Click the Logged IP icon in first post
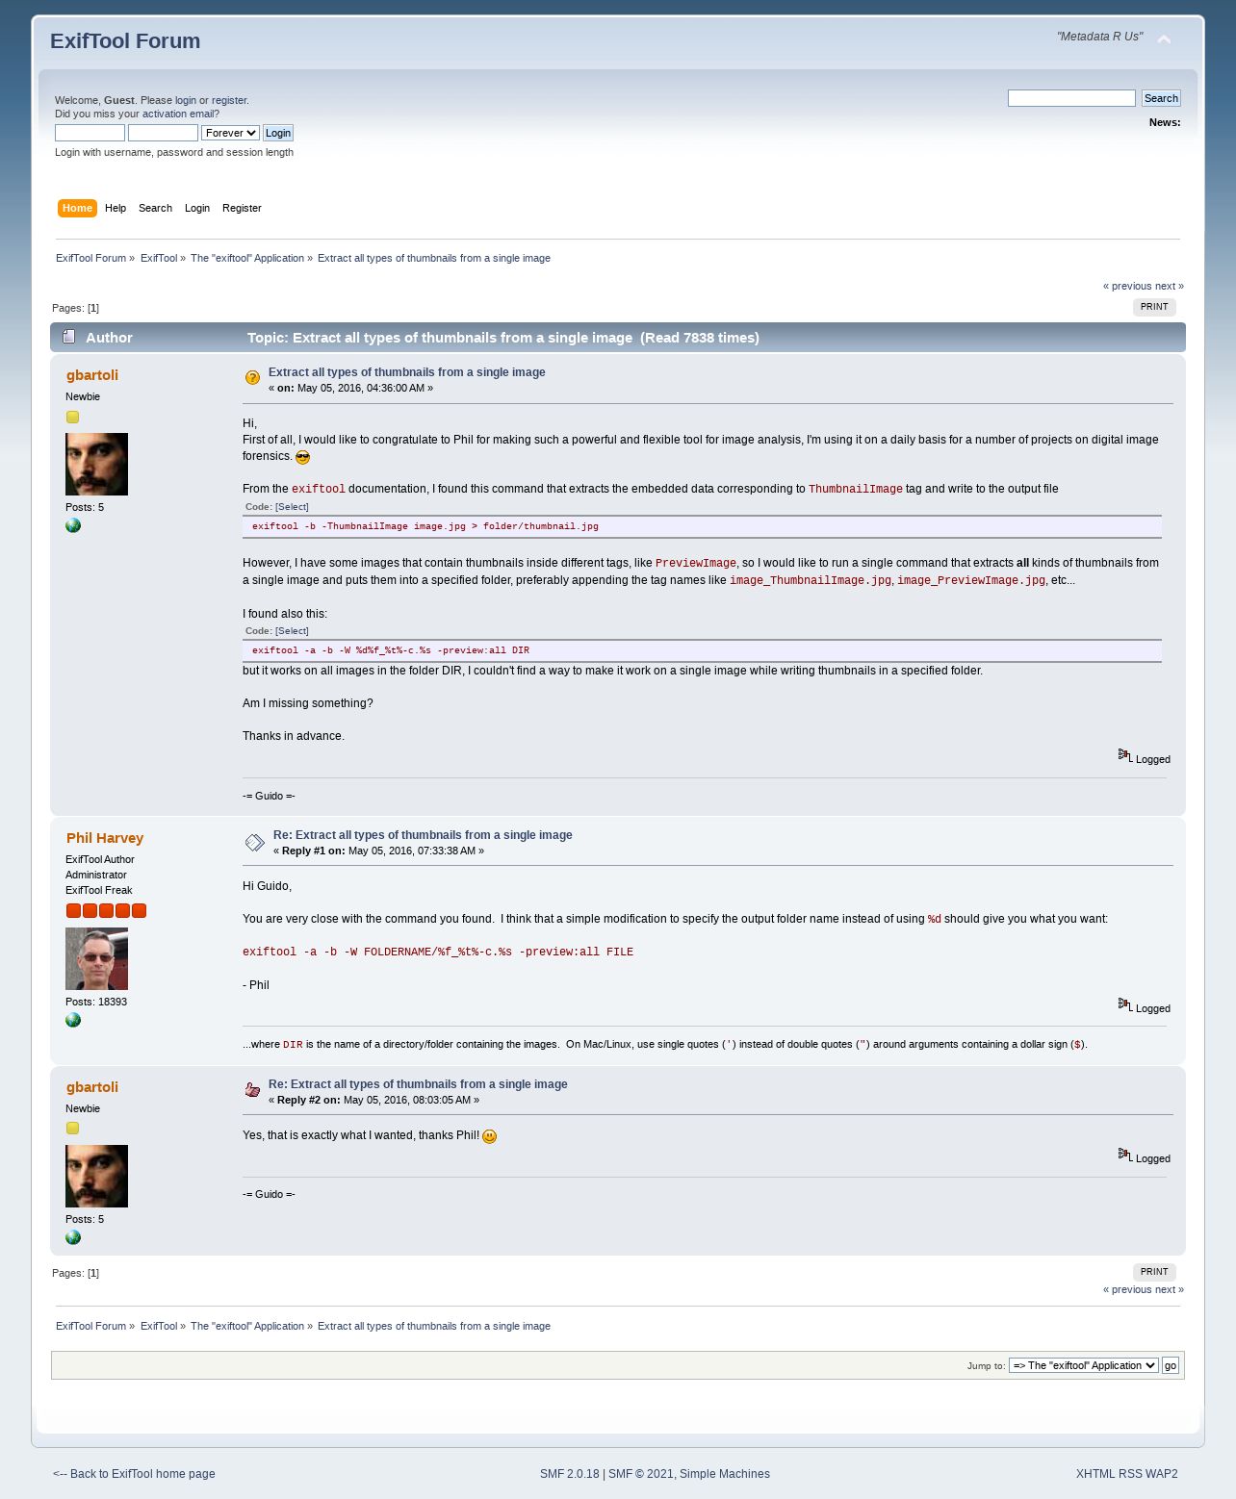 click(1124, 755)
